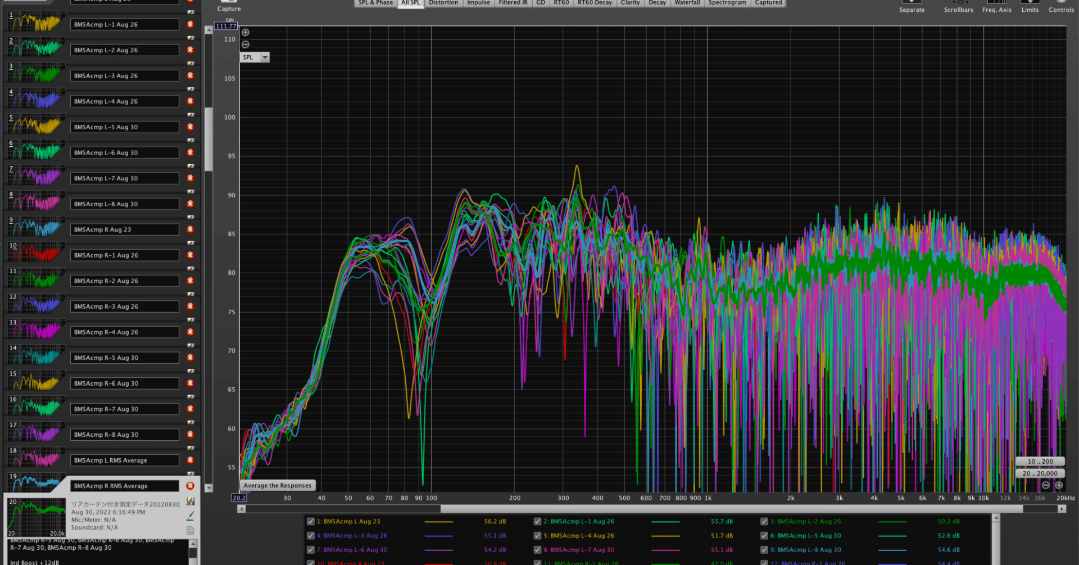Image resolution: width=1079 pixels, height=565 pixels.
Task: Open the measurement notes document icon
Action: pyautogui.click(x=191, y=530)
